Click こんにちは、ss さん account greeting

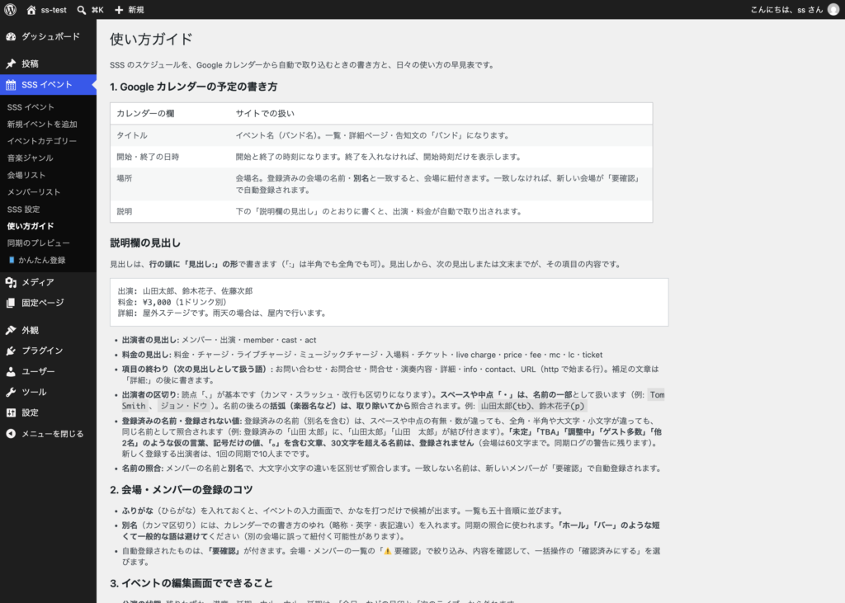click(786, 10)
